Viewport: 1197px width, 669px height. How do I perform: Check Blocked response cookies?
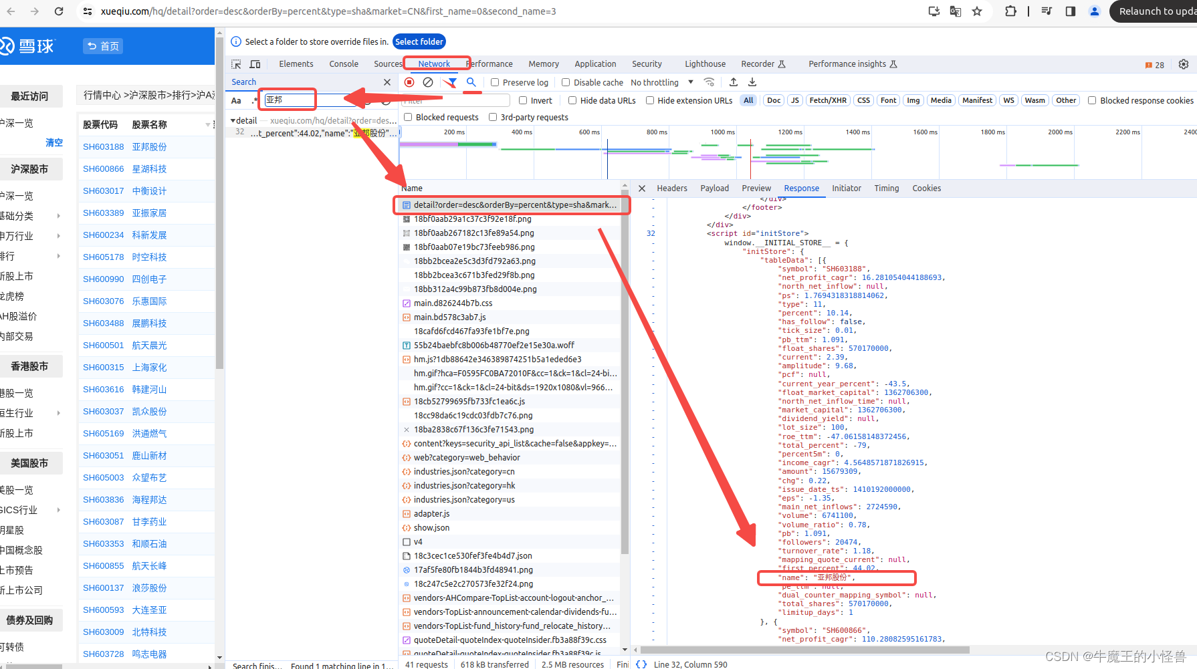point(1092,100)
